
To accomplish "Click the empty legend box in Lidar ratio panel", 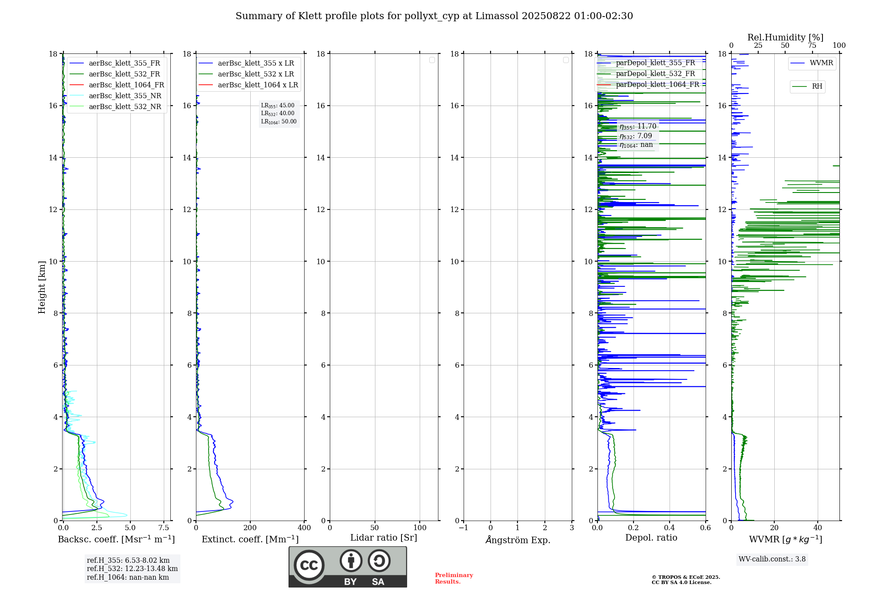I will point(432,60).
